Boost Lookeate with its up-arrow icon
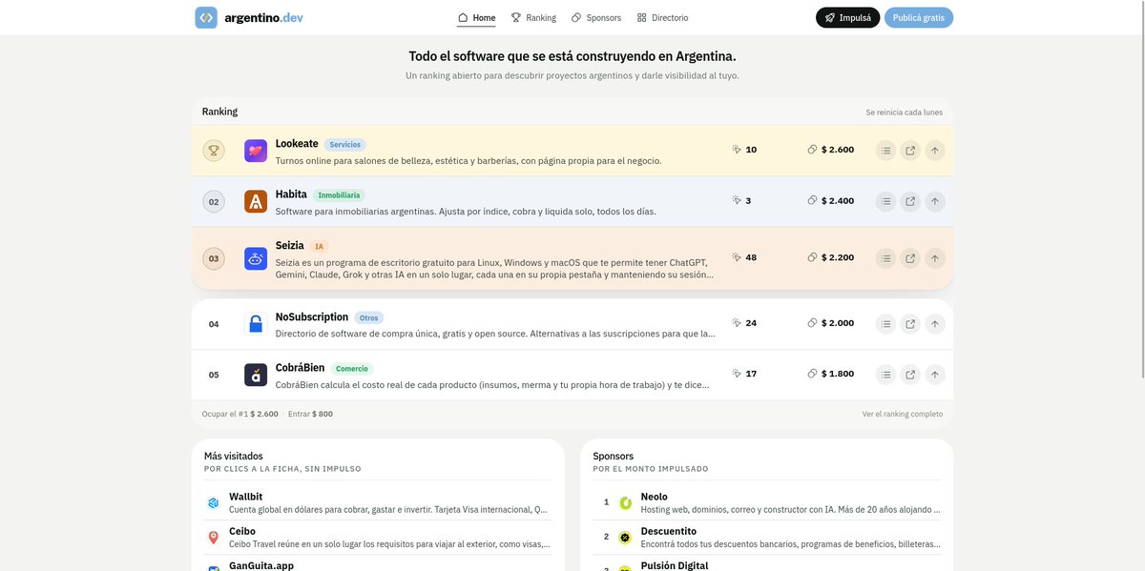The image size is (1145, 571). [935, 150]
